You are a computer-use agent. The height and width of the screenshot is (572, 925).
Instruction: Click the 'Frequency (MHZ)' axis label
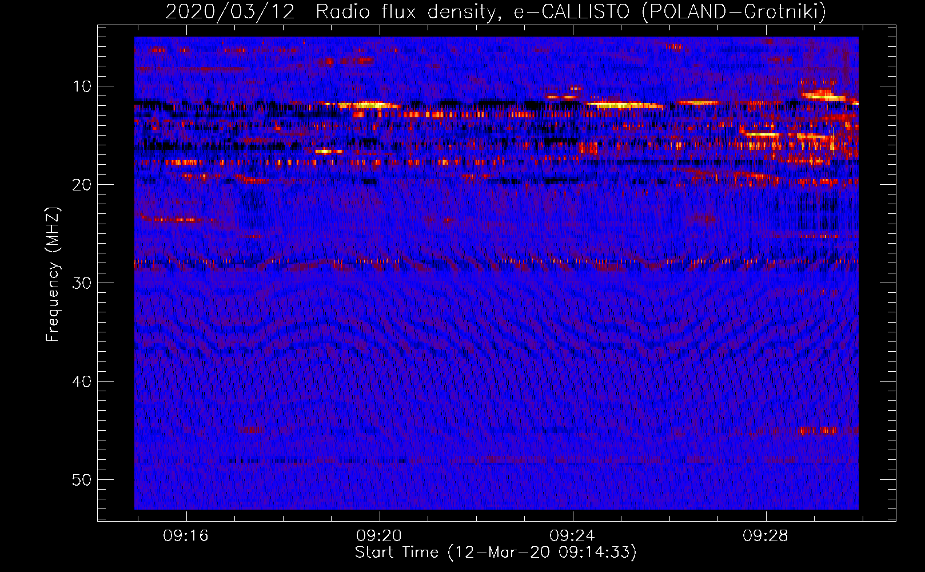(53, 275)
